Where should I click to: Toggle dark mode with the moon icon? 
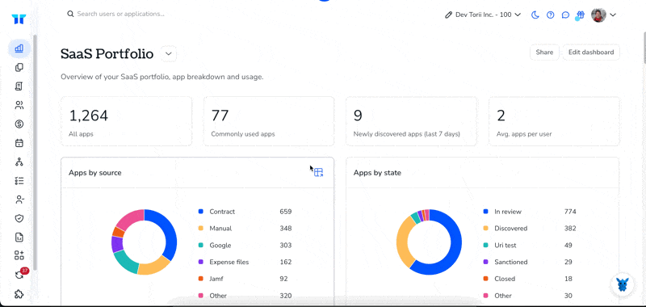(x=535, y=15)
